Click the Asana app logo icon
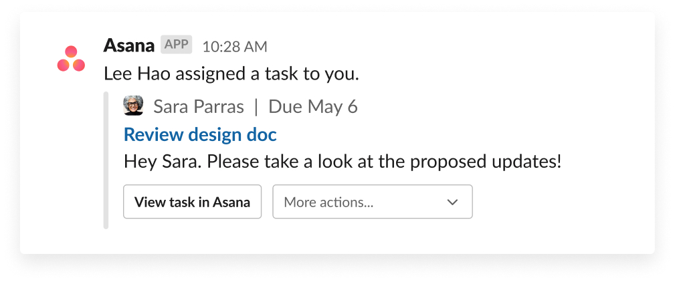 coord(71,59)
